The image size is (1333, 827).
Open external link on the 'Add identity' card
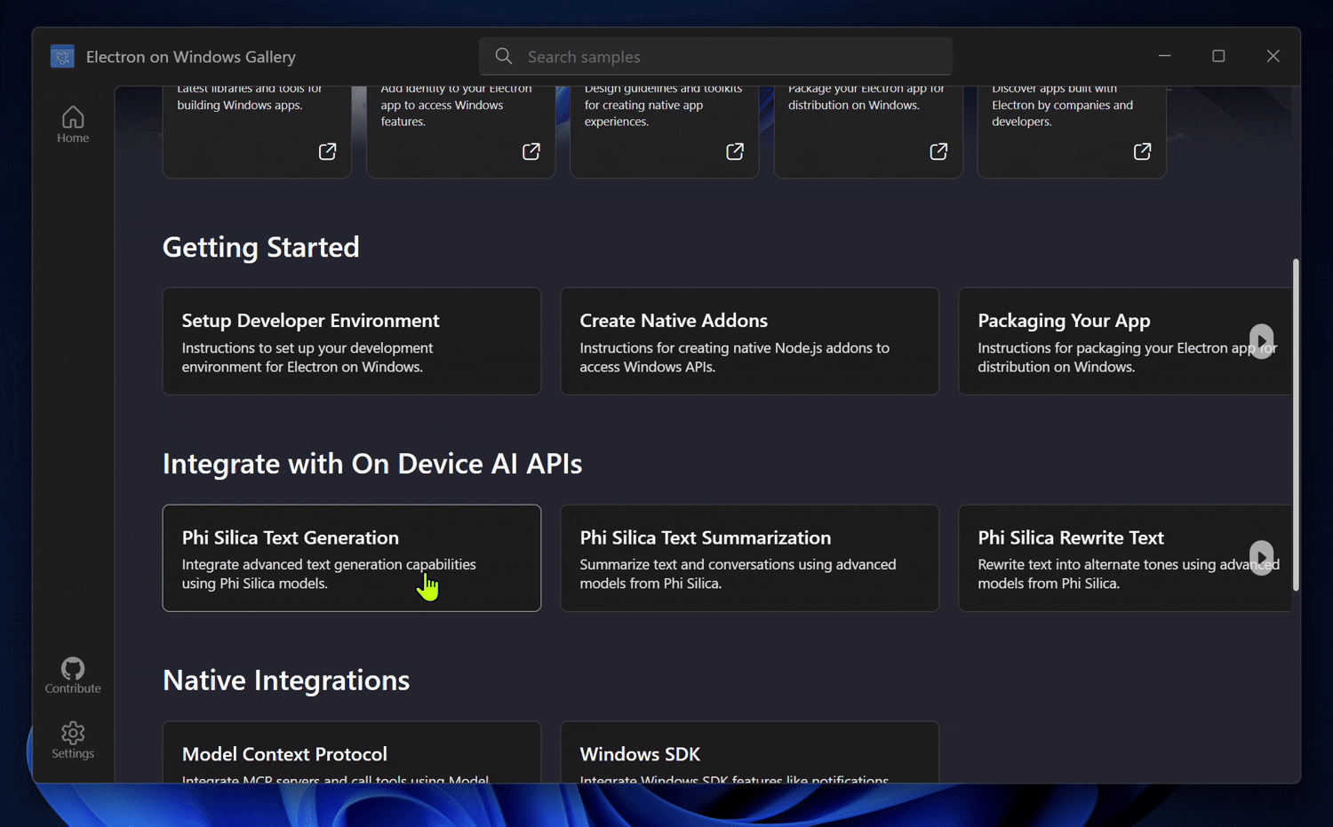point(531,152)
